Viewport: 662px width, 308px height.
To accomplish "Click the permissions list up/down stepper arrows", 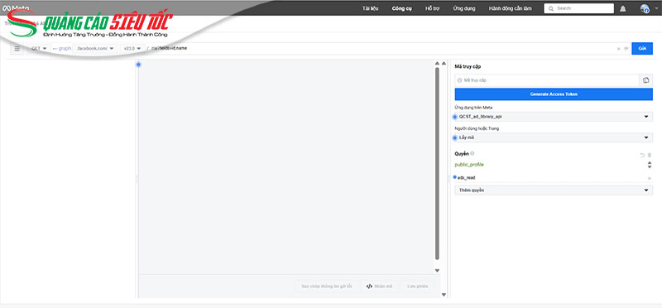I will pyautogui.click(x=650, y=165).
